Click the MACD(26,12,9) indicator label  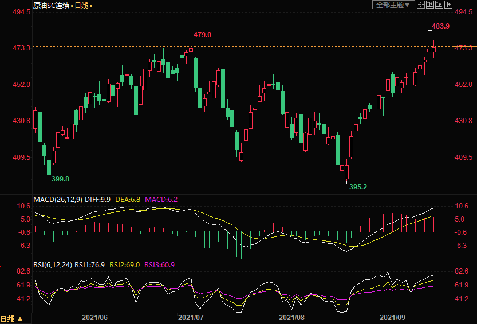pyautogui.click(x=58, y=199)
